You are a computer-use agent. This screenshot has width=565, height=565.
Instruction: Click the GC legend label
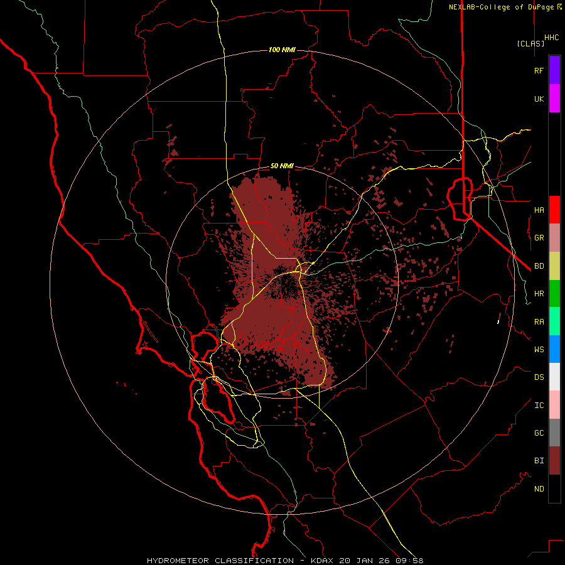coord(539,433)
